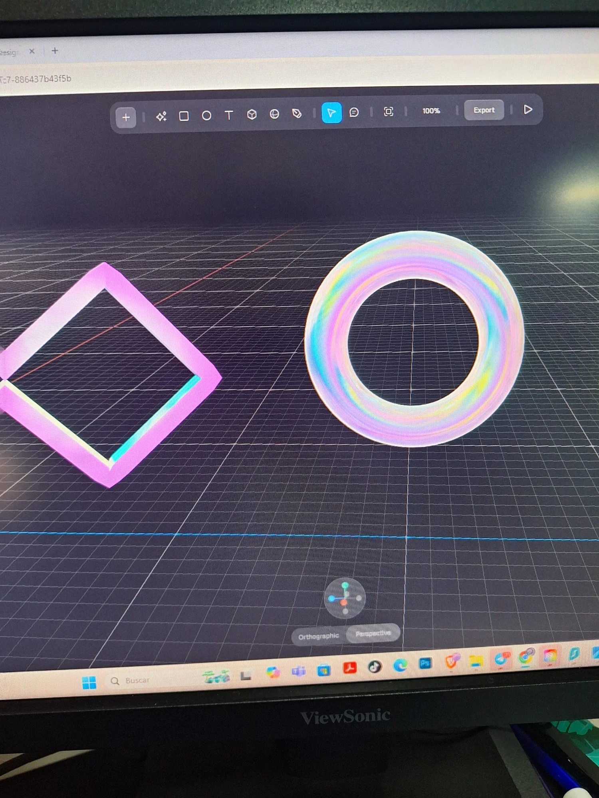The height and width of the screenshot is (798, 599).
Task: Click the Windows Buscar search box
Action: coord(152,680)
